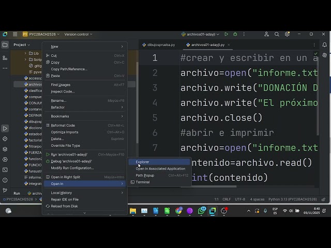Click PYC2BACH2526 breadcrumb in status bar

[18, 199]
